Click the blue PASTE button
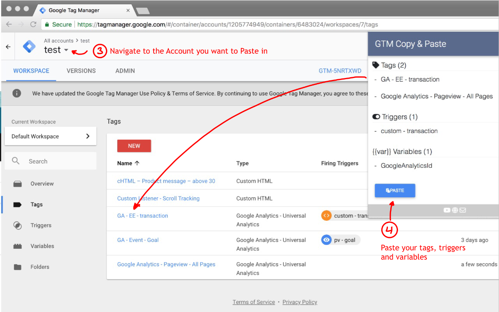 click(x=395, y=190)
